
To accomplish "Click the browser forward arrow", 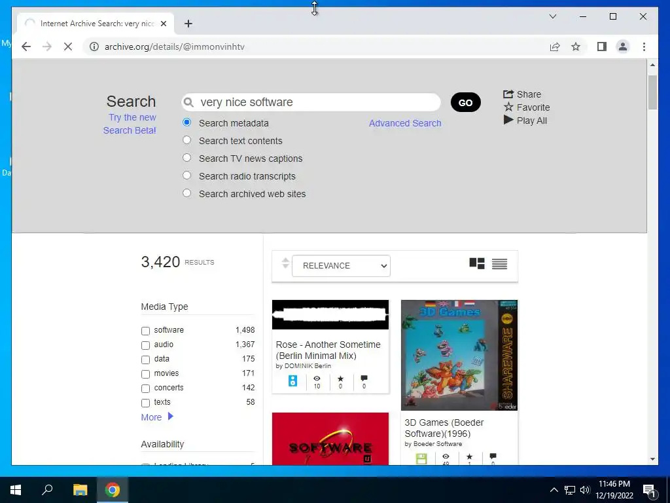I will 47,47.
